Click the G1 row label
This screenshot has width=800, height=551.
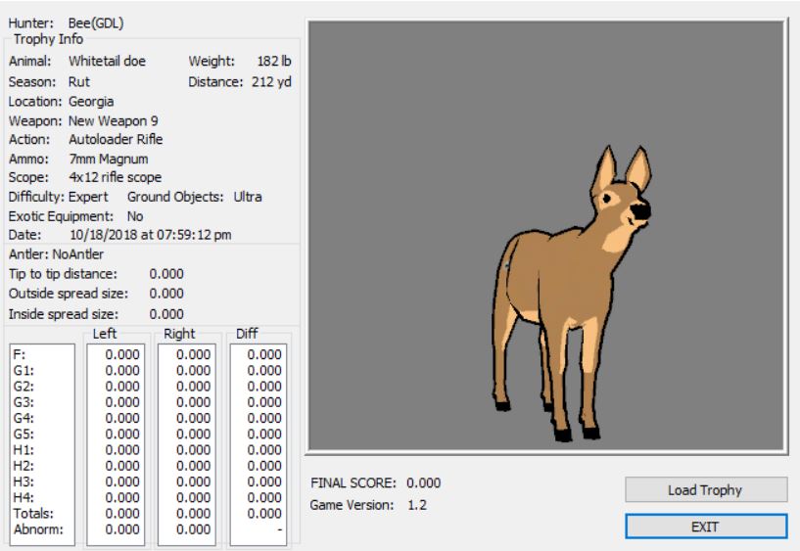click(x=21, y=372)
